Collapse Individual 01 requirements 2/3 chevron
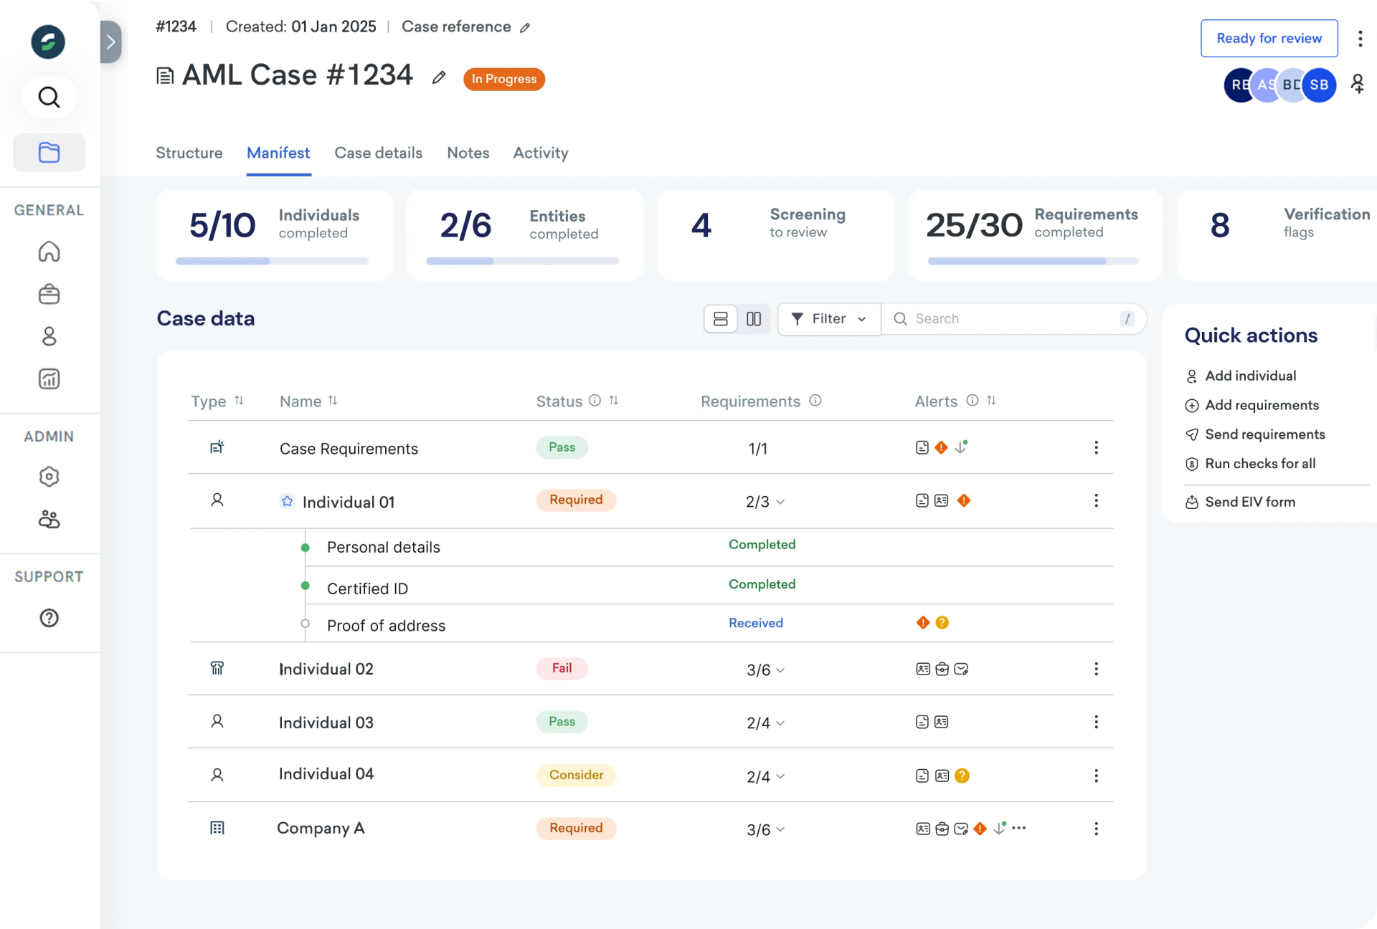This screenshot has height=929, width=1377. click(780, 502)
